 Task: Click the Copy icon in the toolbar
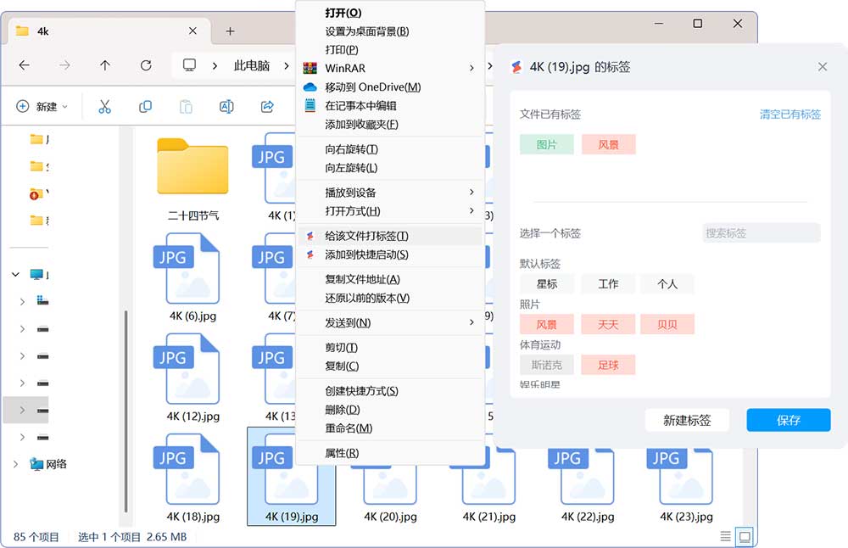(146, 106)
